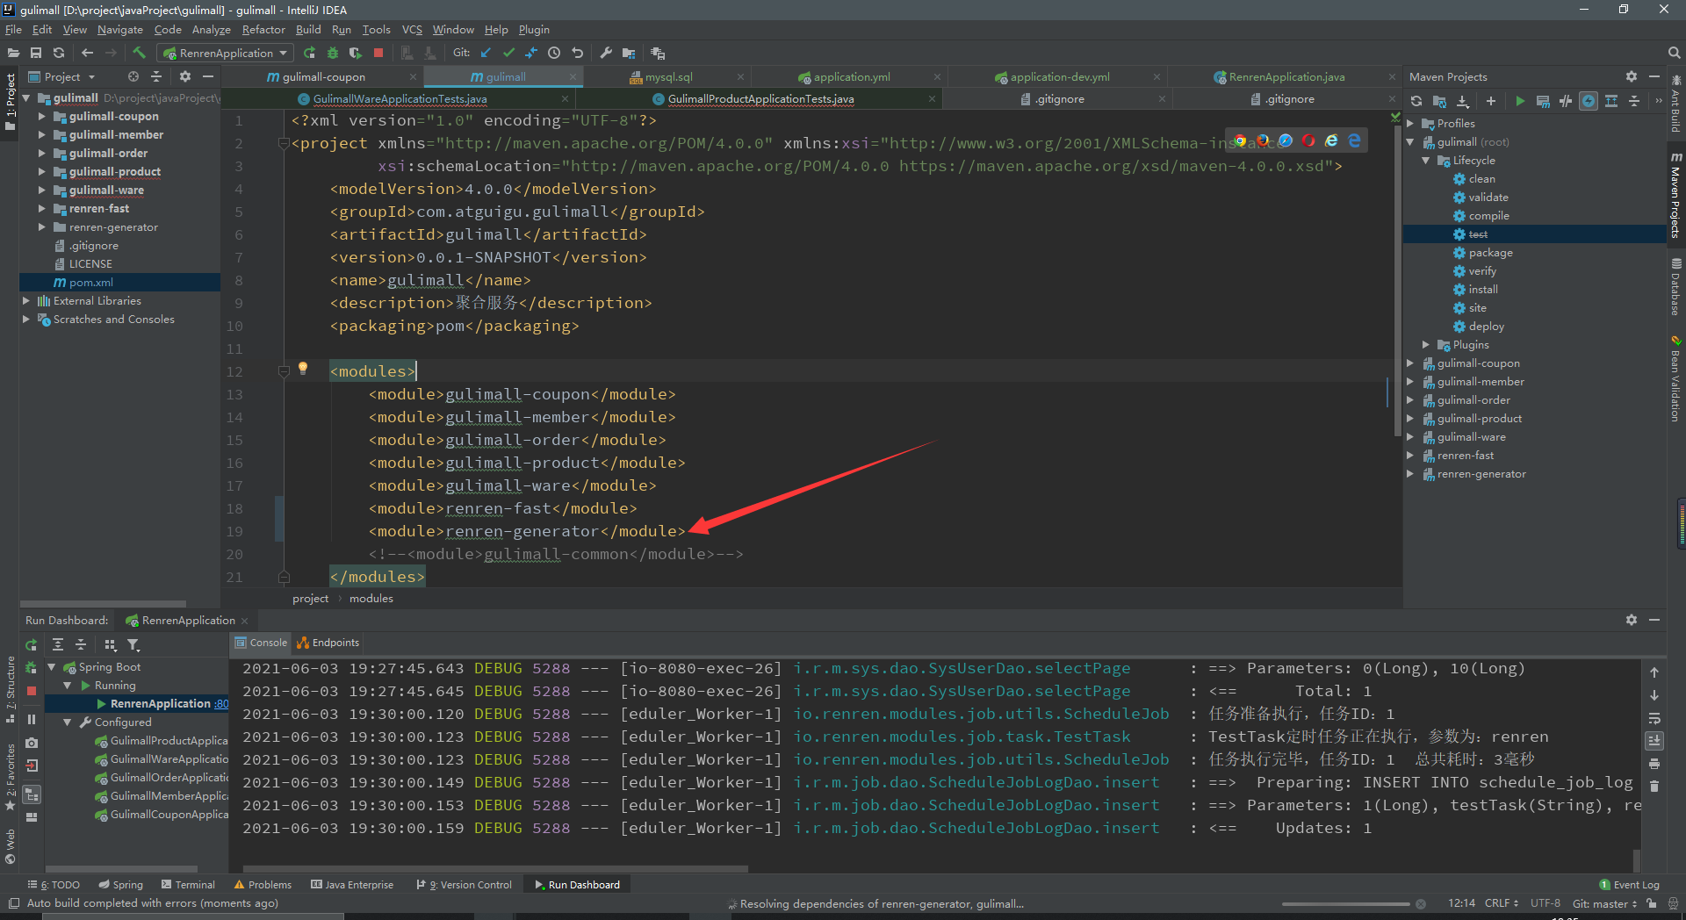Click Maven Download Sources icon
This screenshot has height=920, width=1686.
(1463, 101)
